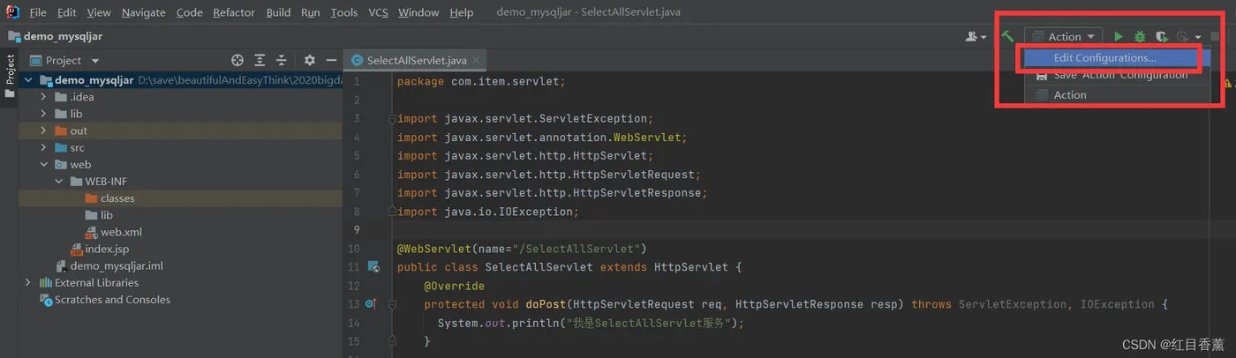The width and height of the screenshot is (1236, 358).
Task: Click override gutter icon on line 13
Action: 372,303
